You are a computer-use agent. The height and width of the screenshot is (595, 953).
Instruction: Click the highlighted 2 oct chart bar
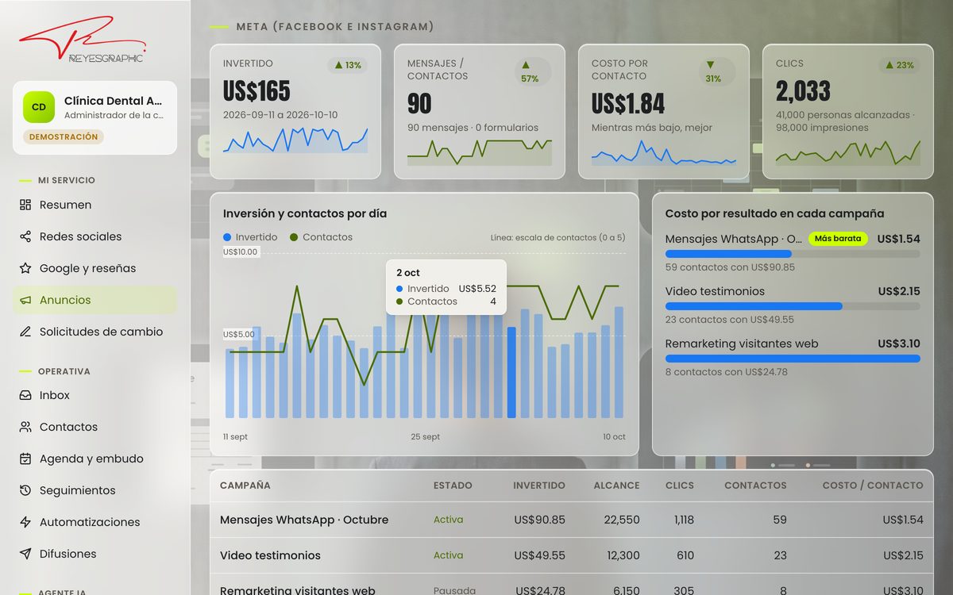pos(511,372)
